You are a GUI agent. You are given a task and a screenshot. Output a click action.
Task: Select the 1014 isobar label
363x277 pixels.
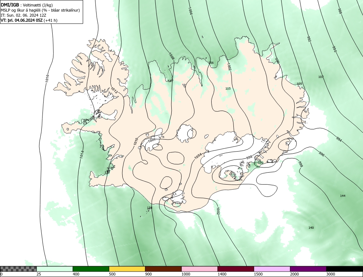(82, 154)
